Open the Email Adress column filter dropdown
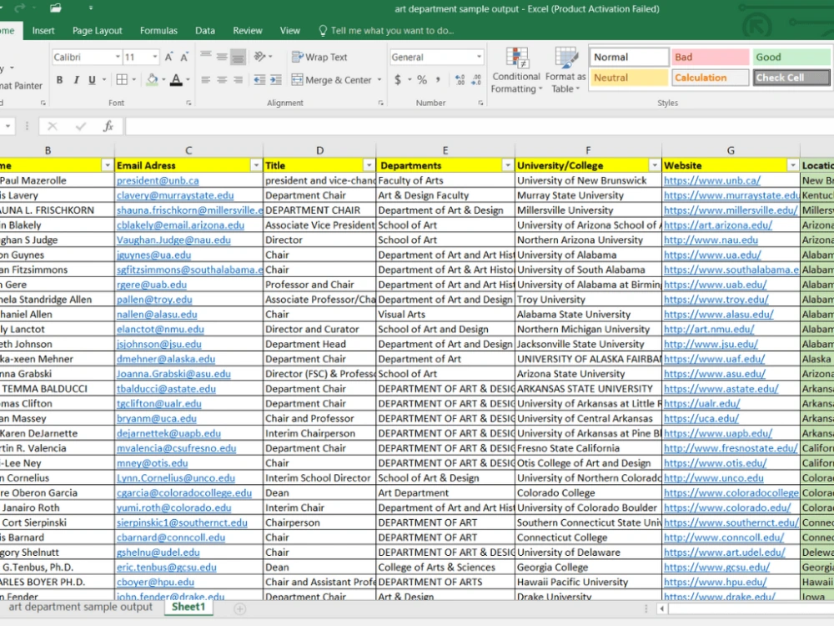The height and width of the screenshot is (626, 834). point(256,165)
